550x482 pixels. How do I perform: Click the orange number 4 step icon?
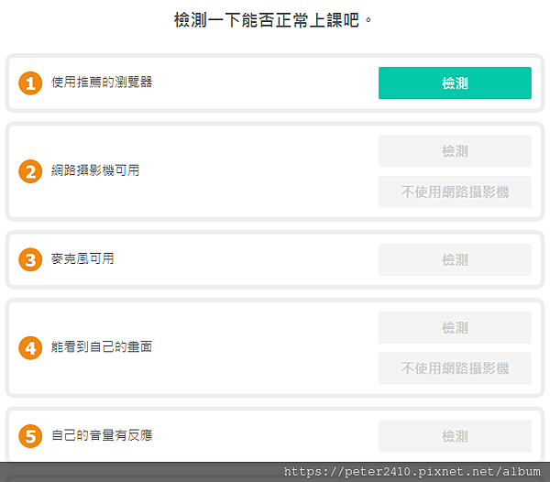30,347
